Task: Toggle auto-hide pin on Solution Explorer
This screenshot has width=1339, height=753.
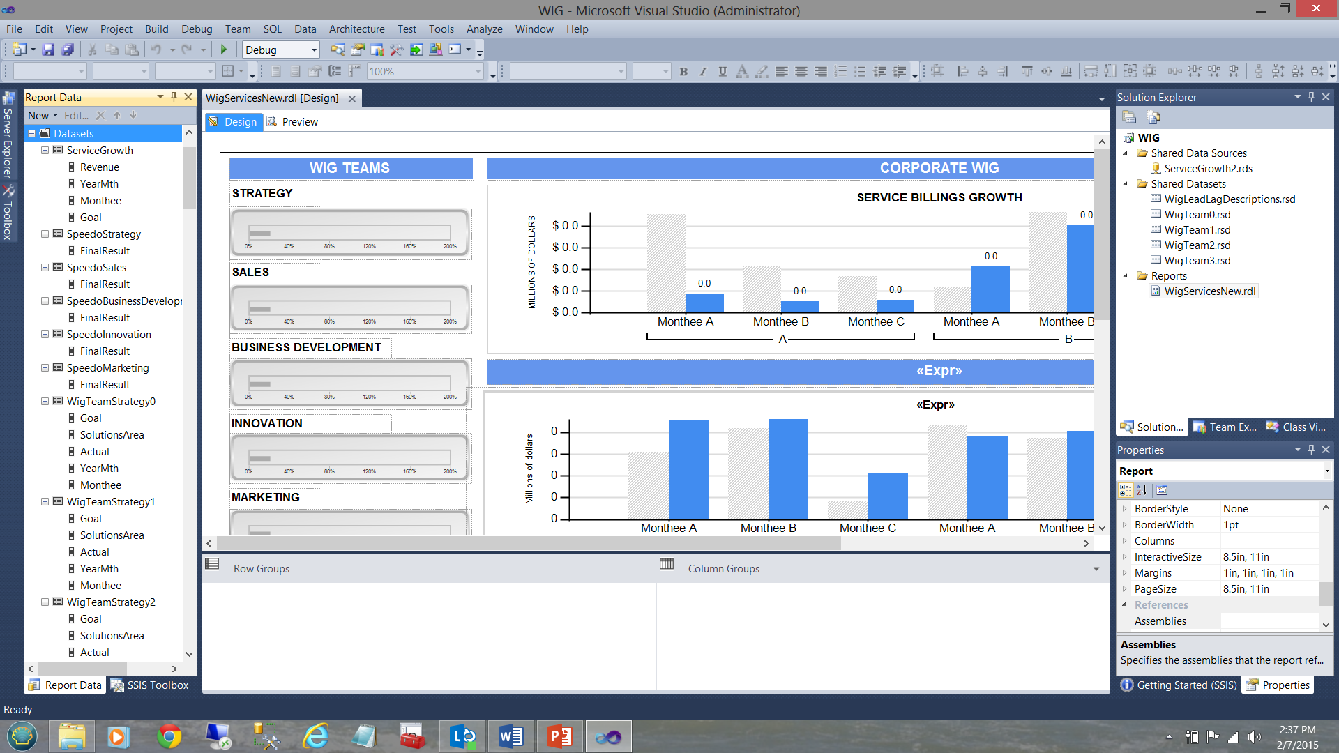Action: [x=1311, y=97]
